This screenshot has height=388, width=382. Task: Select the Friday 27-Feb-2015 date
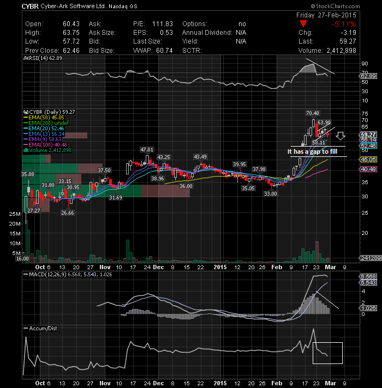point(326,15)
